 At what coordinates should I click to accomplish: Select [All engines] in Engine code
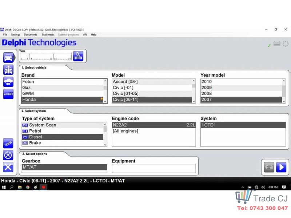pyautogui.click(x=154, y=131)
